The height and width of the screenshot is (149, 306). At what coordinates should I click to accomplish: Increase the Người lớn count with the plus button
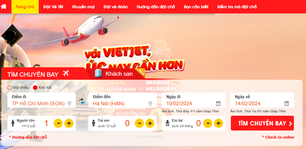(x=69, y=123)
